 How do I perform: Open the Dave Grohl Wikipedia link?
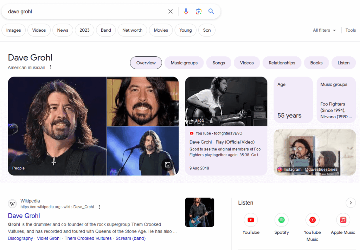[24, 215]
